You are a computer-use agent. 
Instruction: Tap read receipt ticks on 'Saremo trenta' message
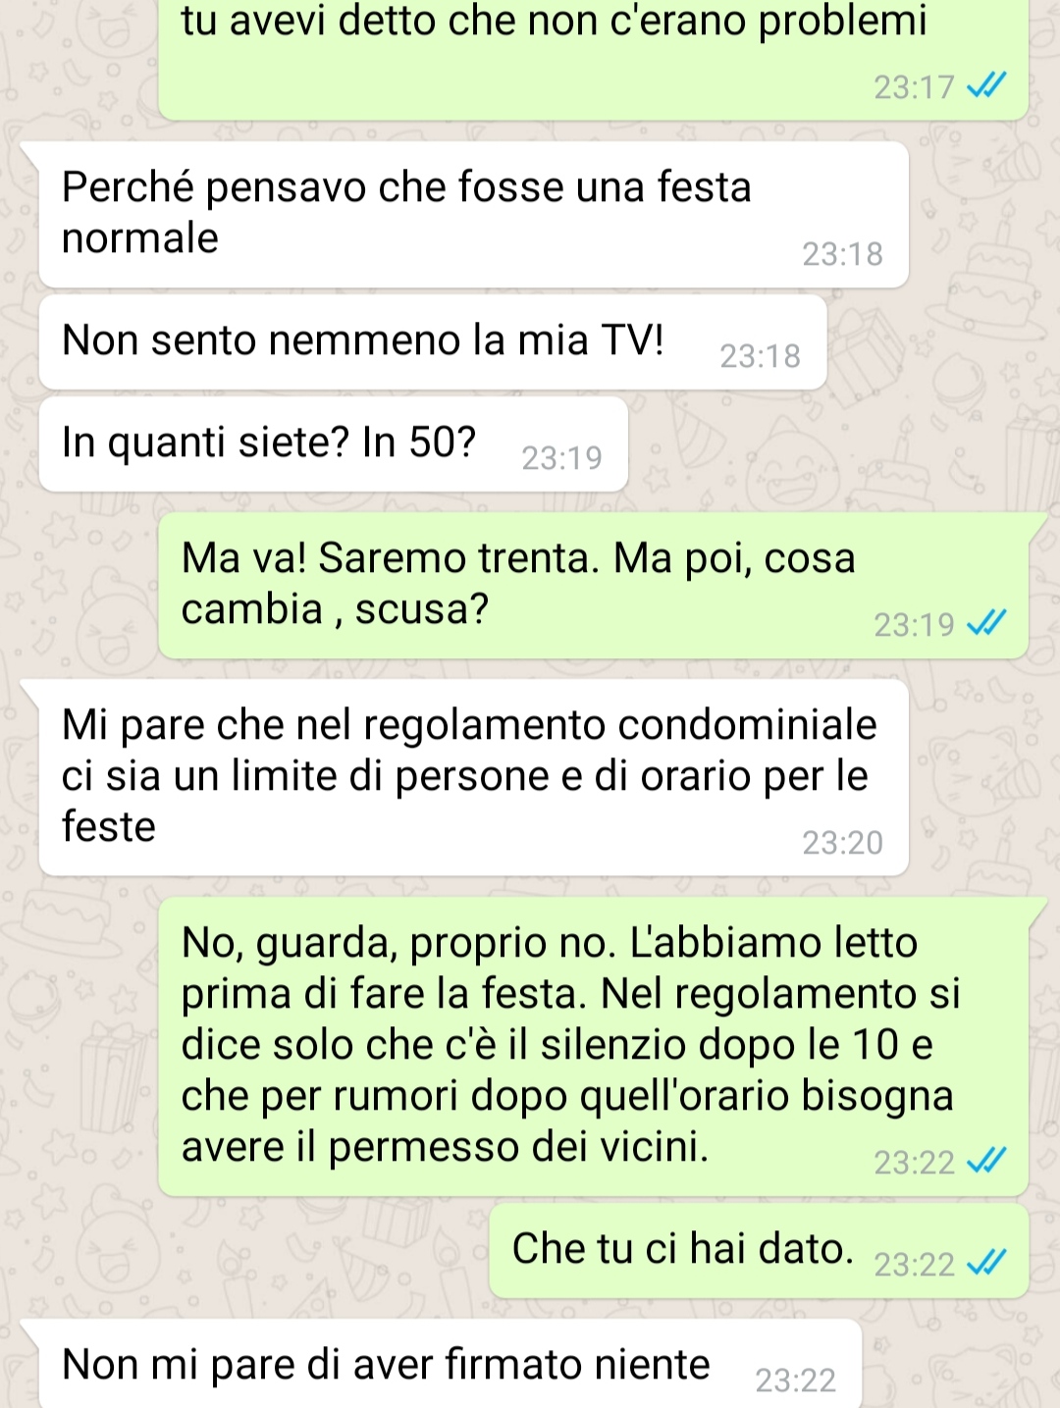986,624
